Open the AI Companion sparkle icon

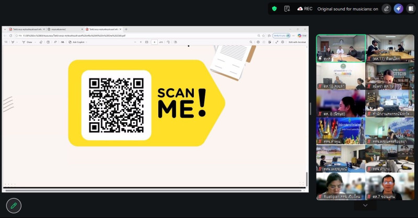pyautogui.click(x=399, y=8)
